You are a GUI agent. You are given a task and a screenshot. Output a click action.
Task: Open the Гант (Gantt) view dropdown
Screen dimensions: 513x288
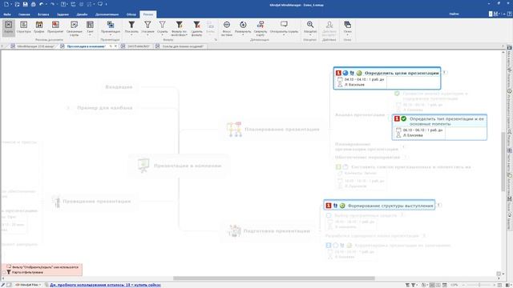point(90,28)
